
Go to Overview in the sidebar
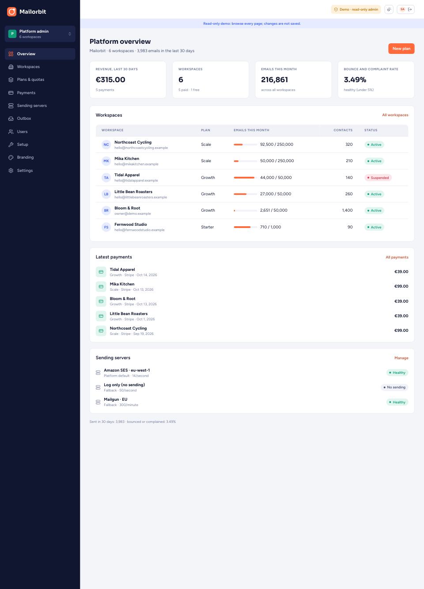pyautogui.click(x=40, y=54)
